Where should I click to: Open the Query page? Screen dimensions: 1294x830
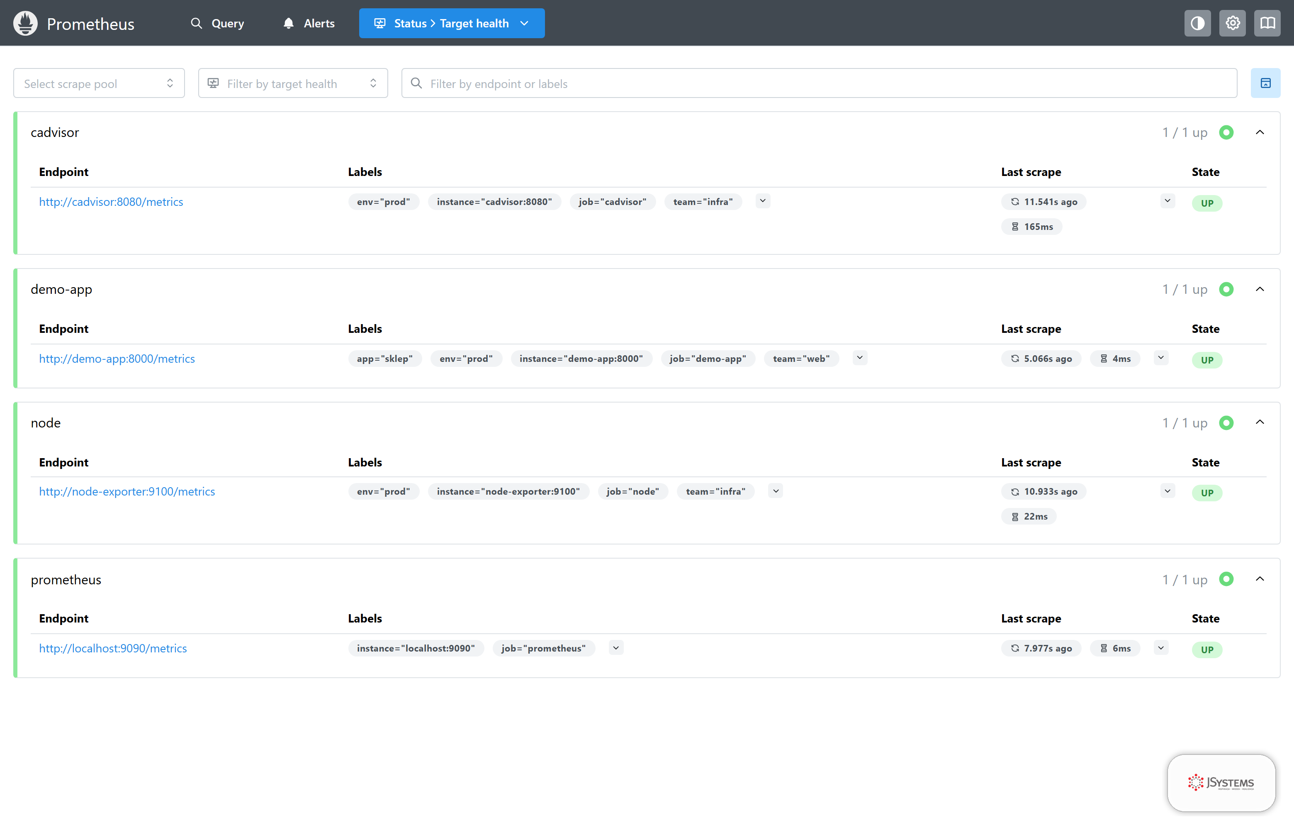point(218,23)
